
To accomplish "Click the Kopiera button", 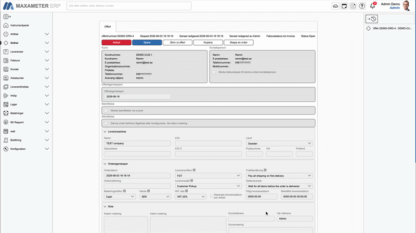I will click(x=208, y=43).
